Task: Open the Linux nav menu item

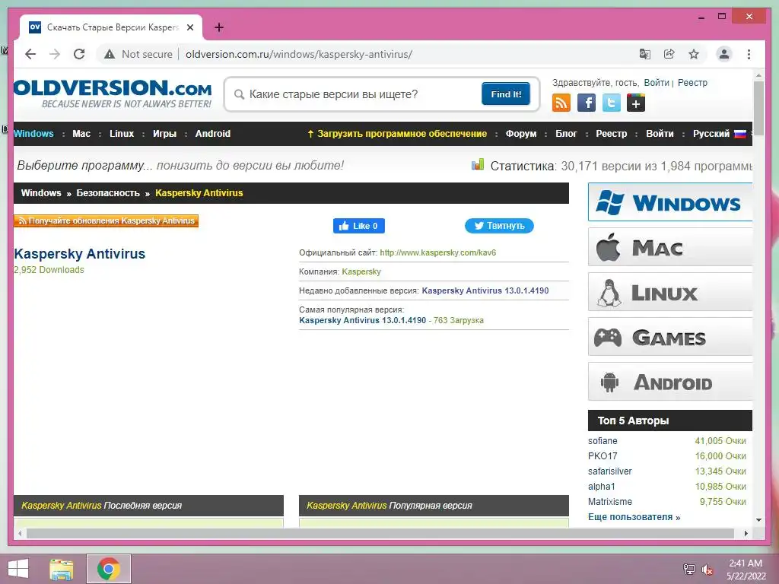Action: (x=122, y=134)
